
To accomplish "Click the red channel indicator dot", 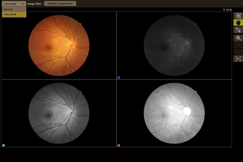I will (x=119, y=145).
